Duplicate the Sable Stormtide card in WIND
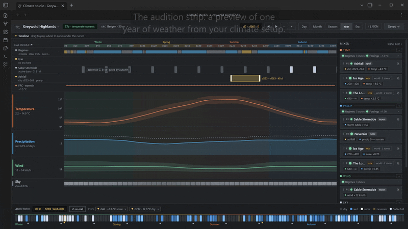 click(x=398, y=190)
